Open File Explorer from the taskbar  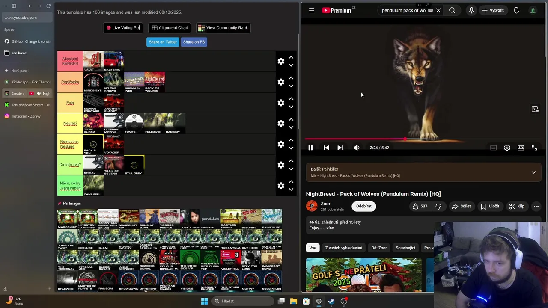point(294,301)
